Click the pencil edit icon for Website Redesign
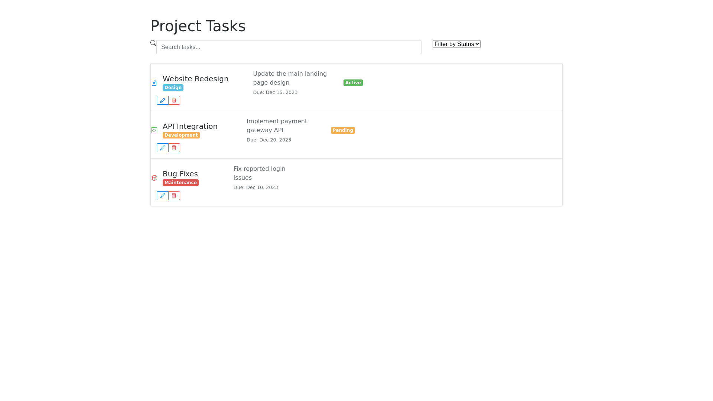Image resolution: width=713 pixels, height=401 pixels. tap(163, 100)
